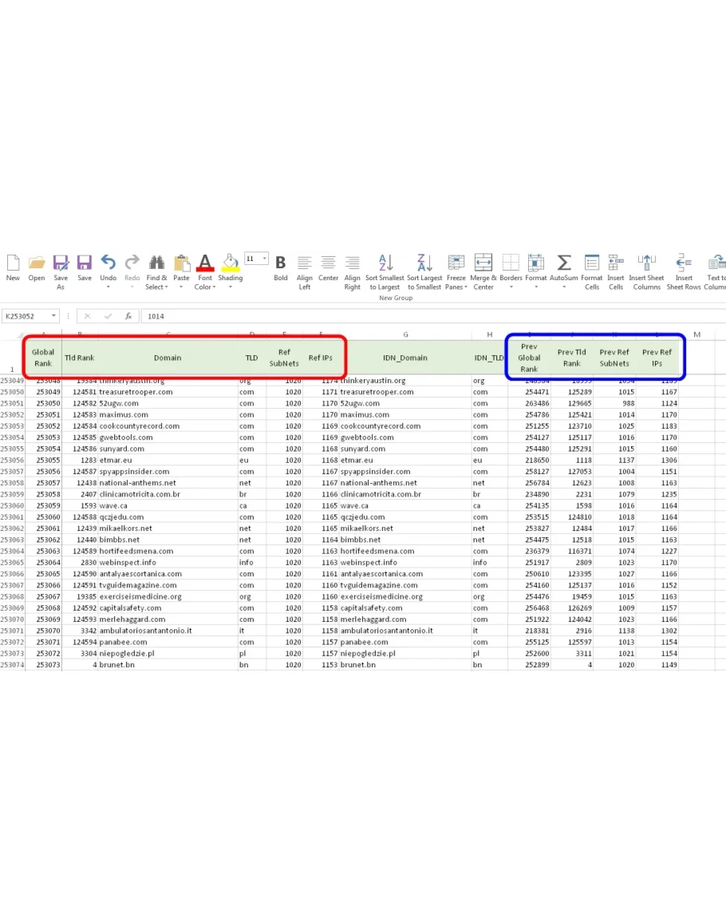Viewport: 726px width, 922px height.
Task: Click the Save As icon
Action: tap(61, 263)
